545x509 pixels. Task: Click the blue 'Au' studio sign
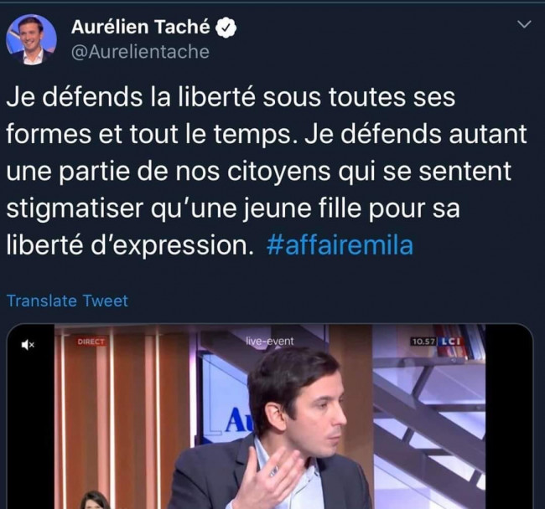239,419
